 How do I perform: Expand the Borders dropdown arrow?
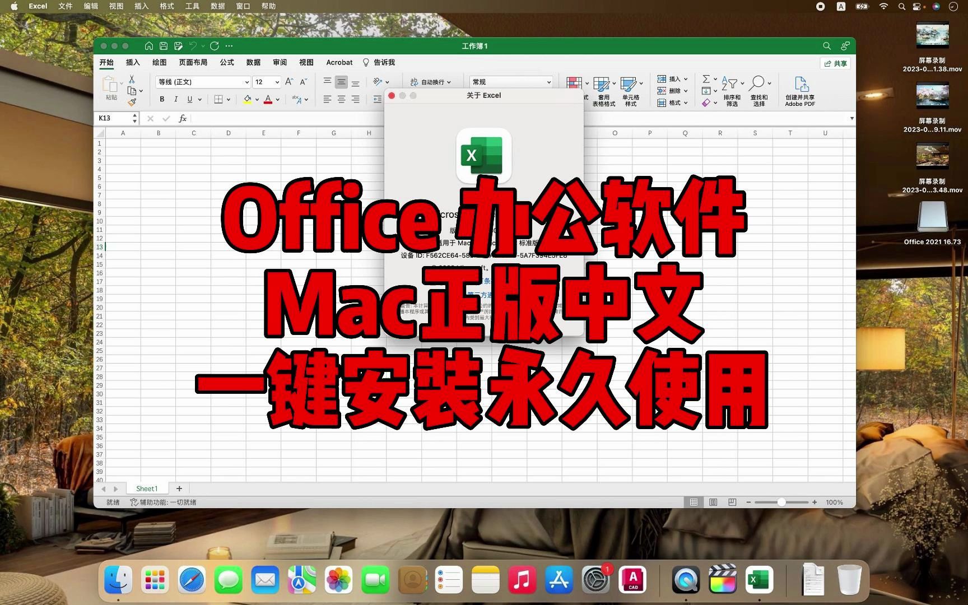point(229,100)
